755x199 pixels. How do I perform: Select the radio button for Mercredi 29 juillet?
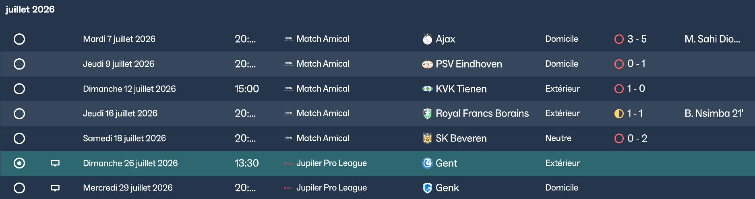[19, 188]
